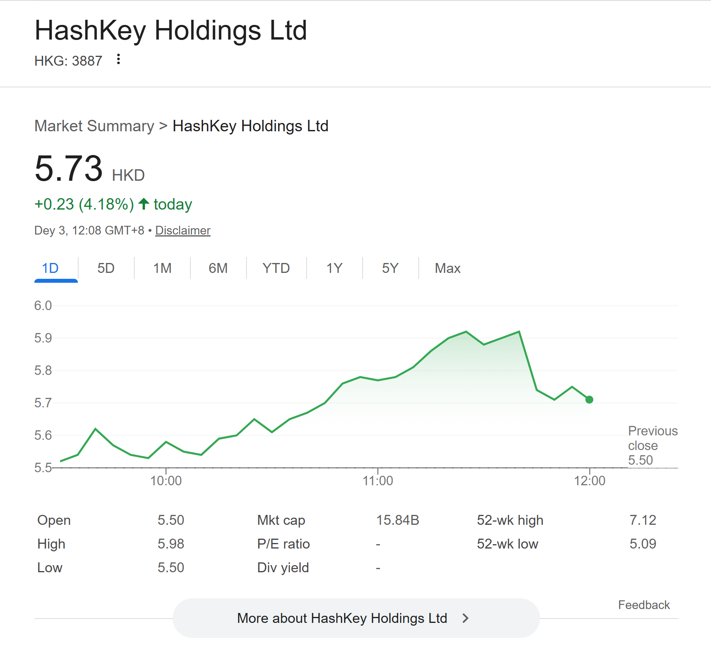Screen dimensions: 711x647
Task: Open More about HashKey Holdings Ltd
Action: point(342,618)
